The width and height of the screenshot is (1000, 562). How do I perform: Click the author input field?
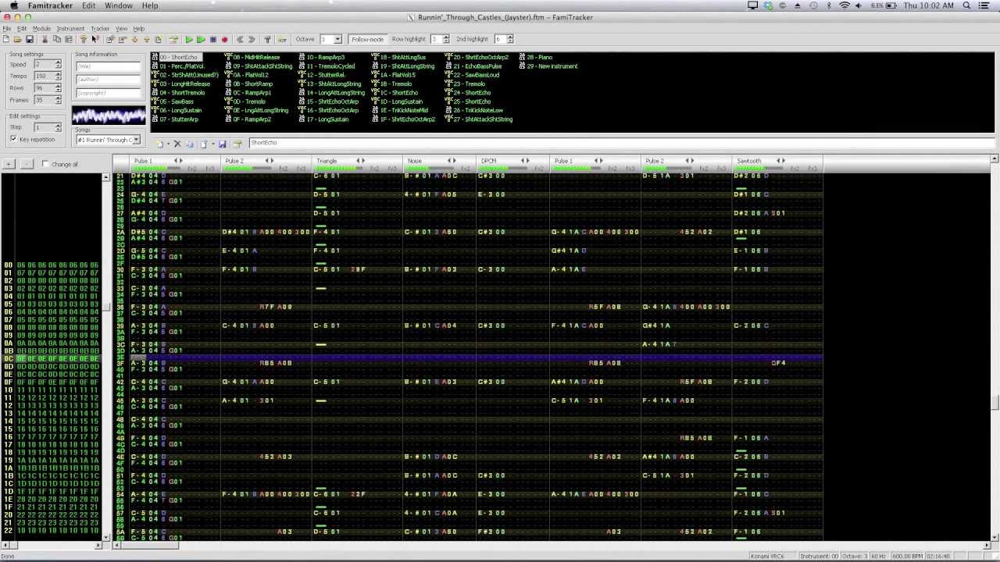108,80
